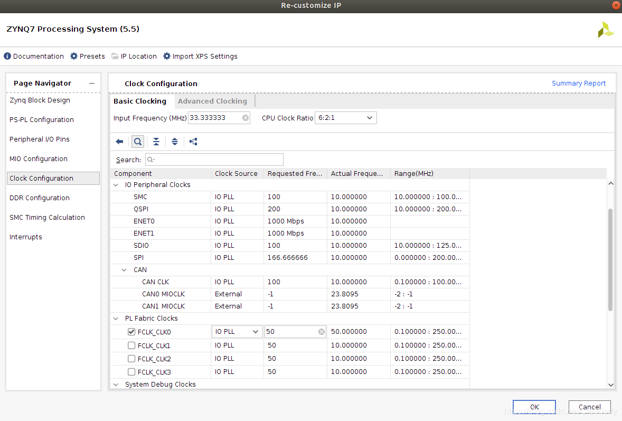Viewport: 622px width, 421px height.
Task: Go to Zynq Block Design page
Action: tap(40, 100)
